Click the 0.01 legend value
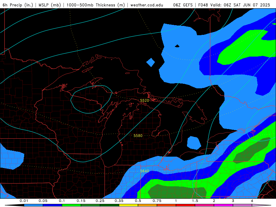The image size is (276, 207). pos(24,201)
